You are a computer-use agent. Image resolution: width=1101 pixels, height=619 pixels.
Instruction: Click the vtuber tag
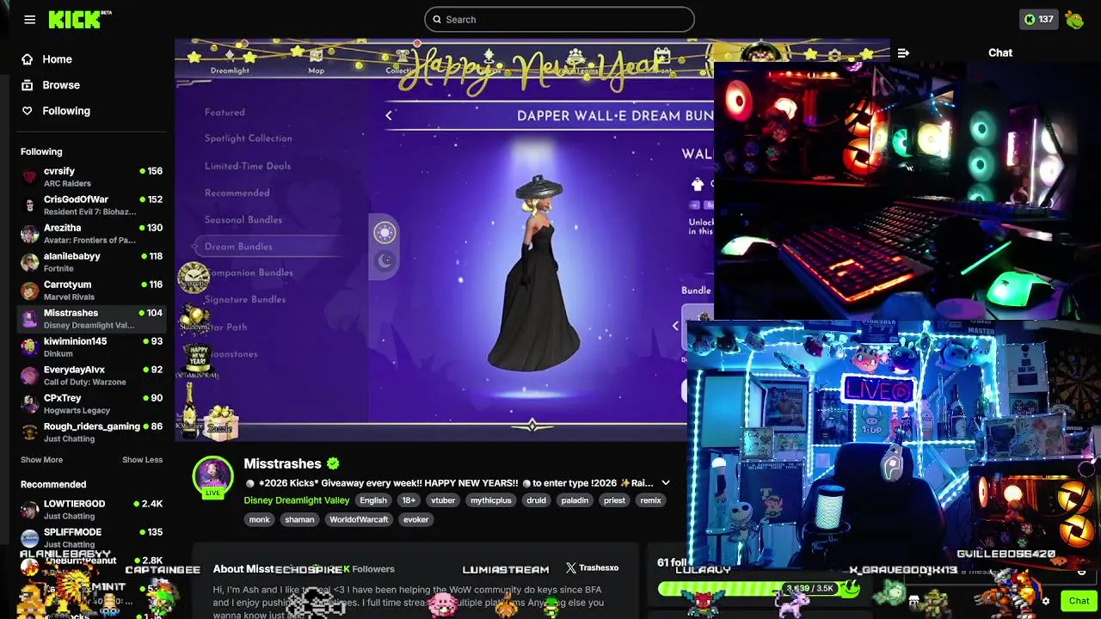(x=443, y=500)
